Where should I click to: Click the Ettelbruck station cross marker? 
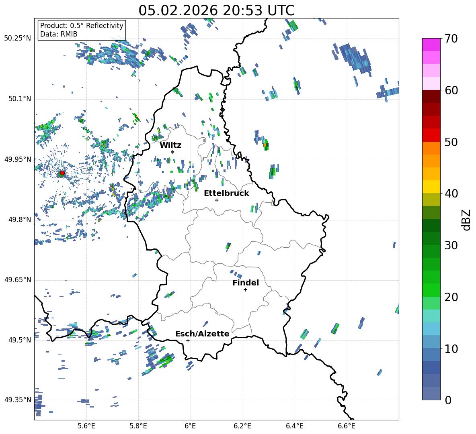tap(217, 200)
